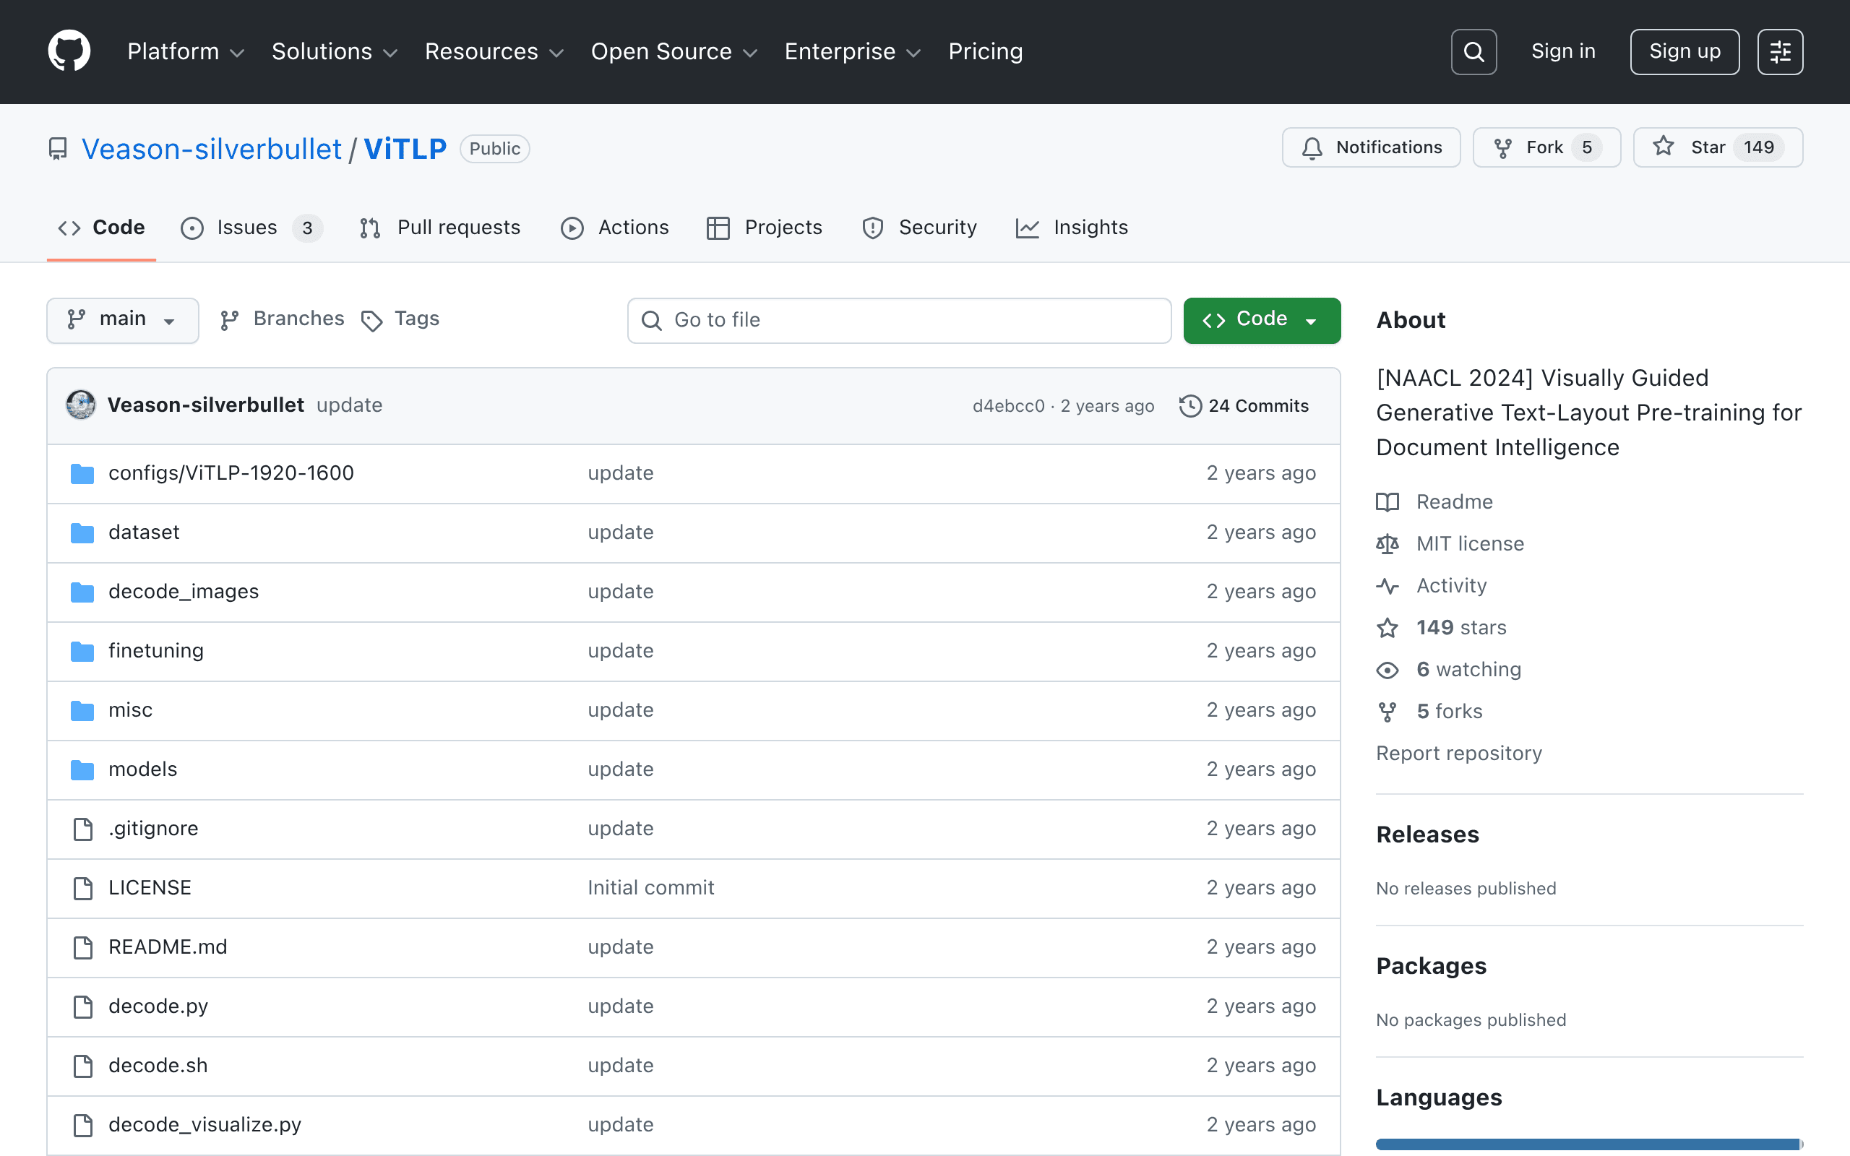Click the LICENSE file icon

pos(82,888)
